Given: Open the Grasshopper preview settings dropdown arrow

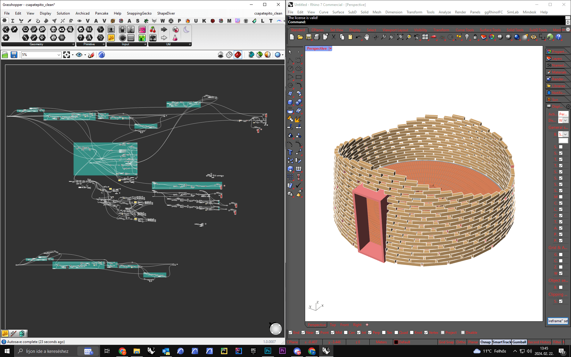Looking at the screenshot, I should click(283, 55).
